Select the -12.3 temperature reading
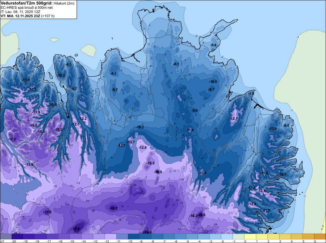 tap(251, 188)
